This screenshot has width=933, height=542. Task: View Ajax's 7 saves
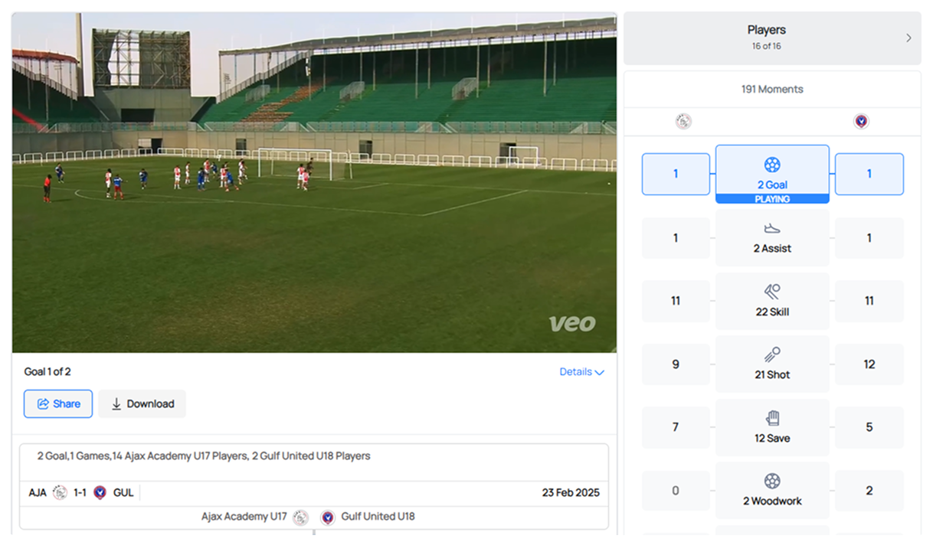(x=676, y=427)
